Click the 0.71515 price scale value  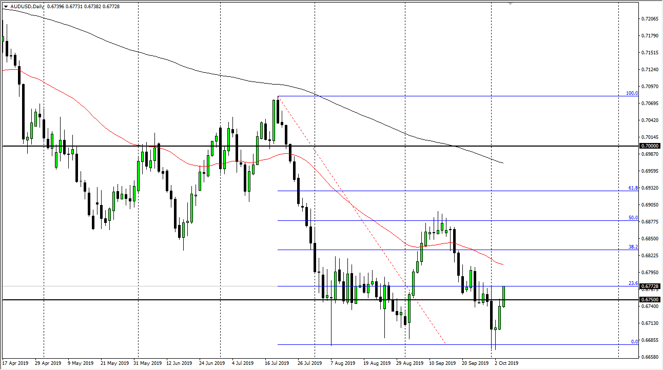650,53
